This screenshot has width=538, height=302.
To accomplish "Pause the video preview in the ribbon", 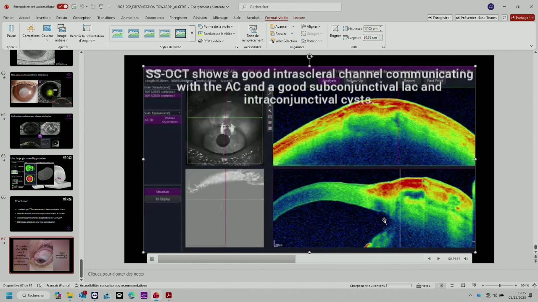I will pos(11,31).
